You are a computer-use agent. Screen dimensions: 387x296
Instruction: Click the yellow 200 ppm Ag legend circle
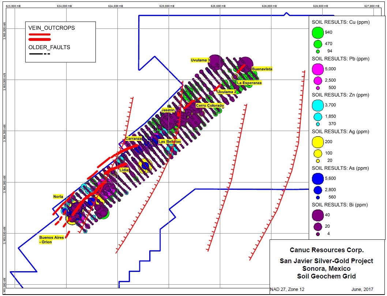click(x=318, y=142)
